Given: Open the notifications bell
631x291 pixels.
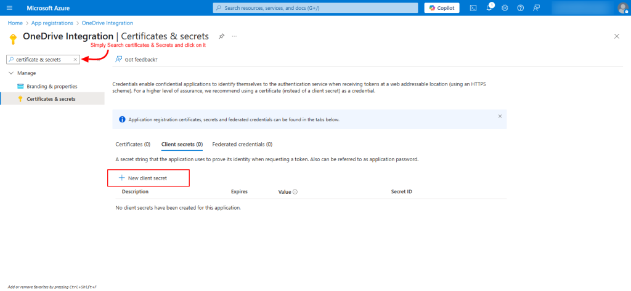Looking at the screenshot, I should click(489, 8).
